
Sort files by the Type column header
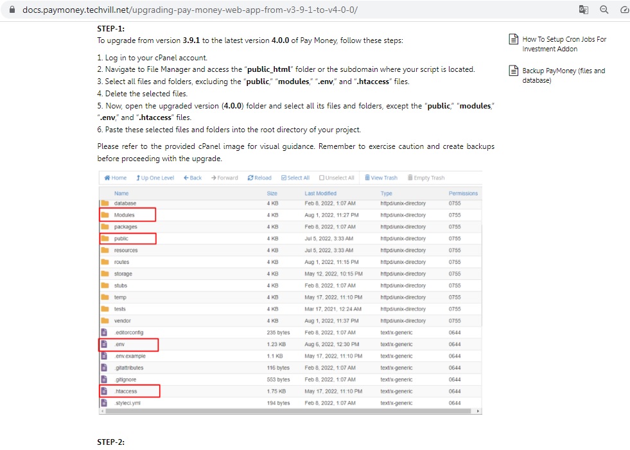(x=386, y=193)
